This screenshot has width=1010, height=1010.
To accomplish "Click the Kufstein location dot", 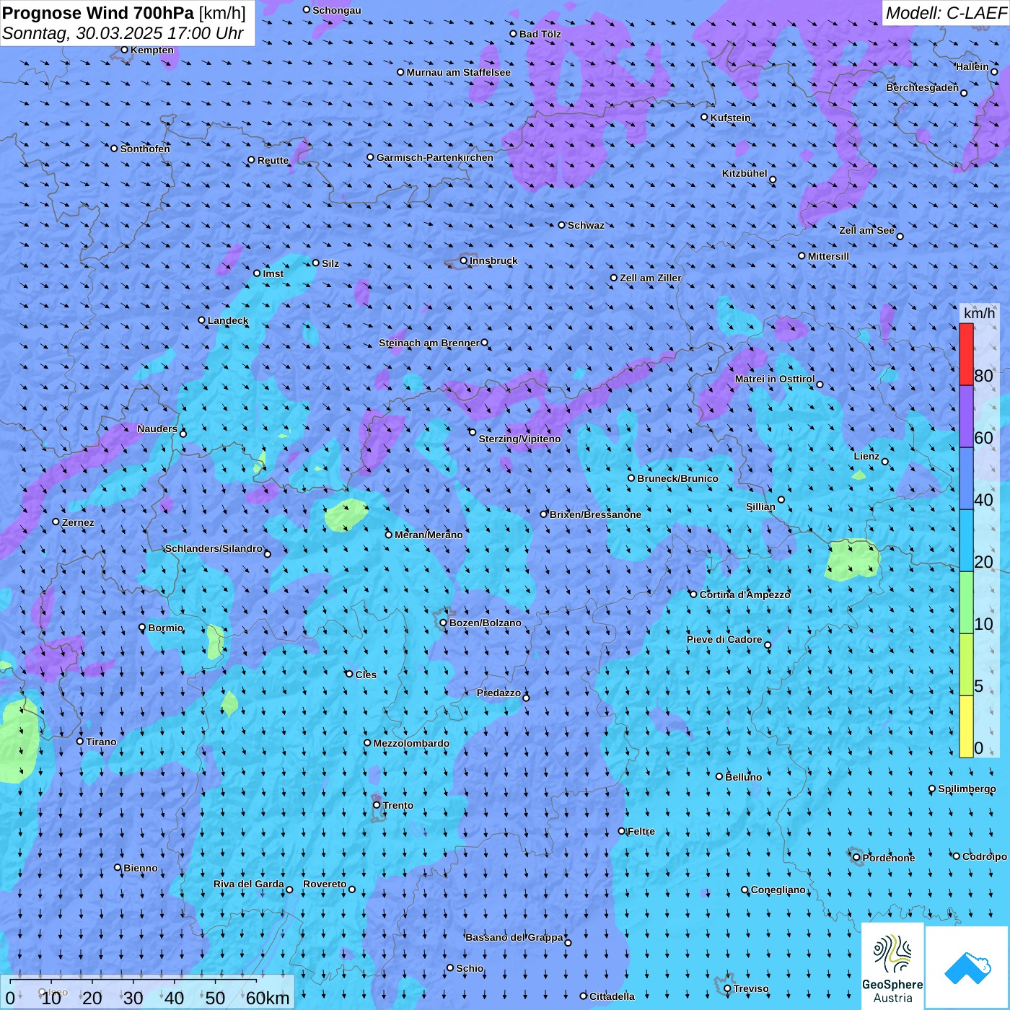I will pyautogui.click(x=705, y=117).
